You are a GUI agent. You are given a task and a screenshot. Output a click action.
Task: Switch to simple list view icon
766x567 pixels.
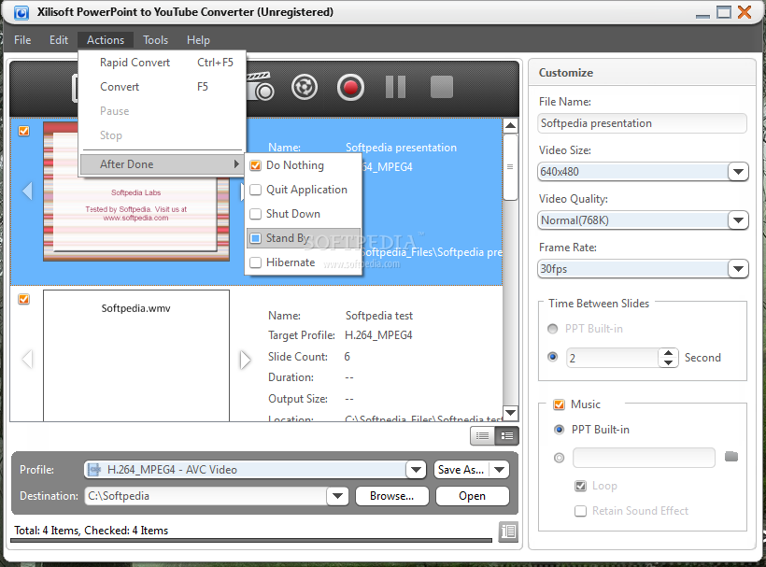482,435
